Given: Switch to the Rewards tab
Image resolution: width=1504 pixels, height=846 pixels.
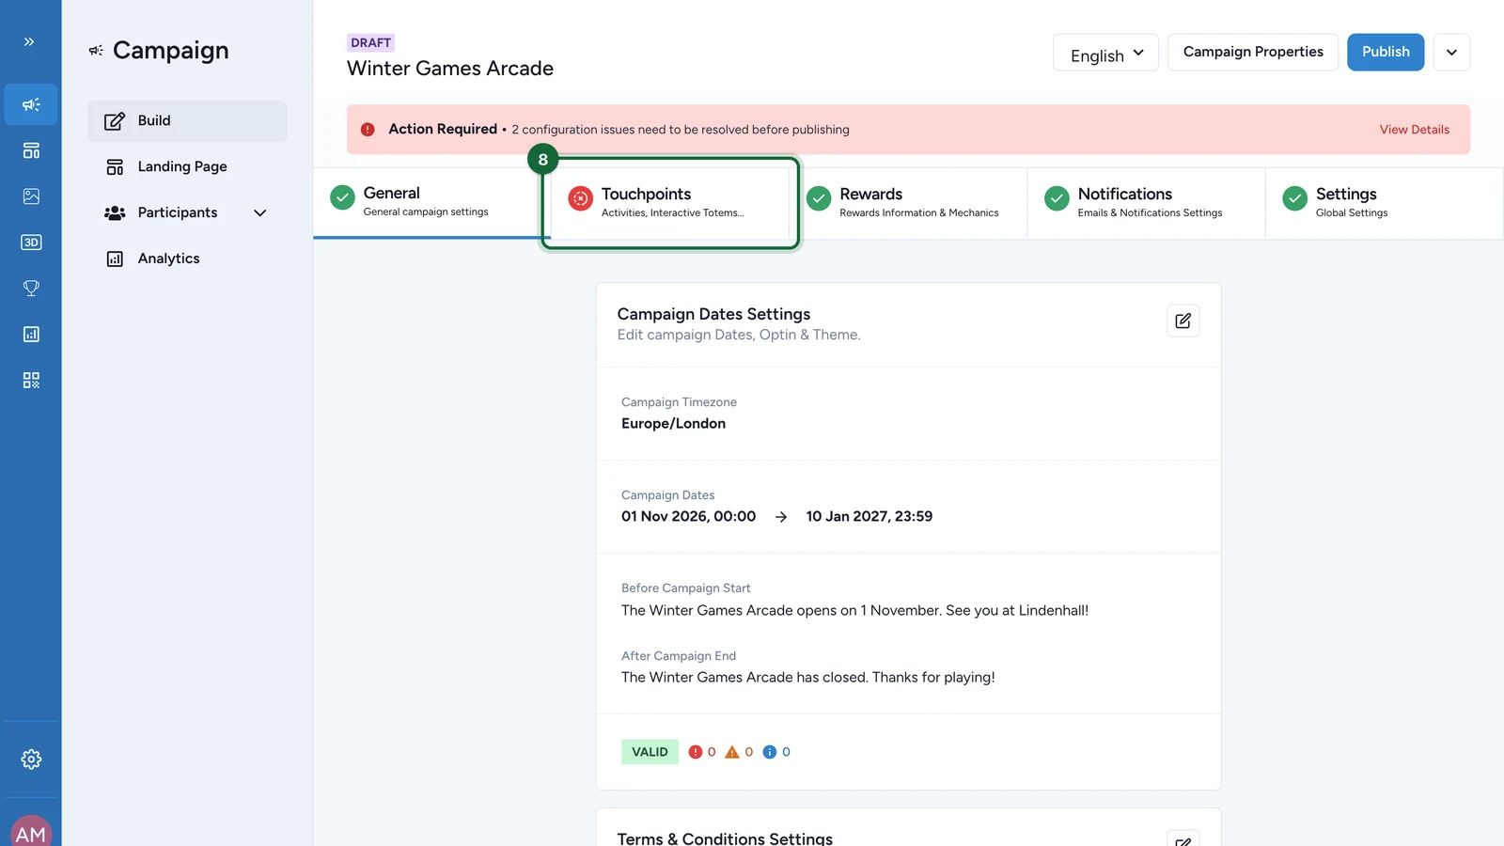Looking at the screenshot, I should point(908,203).
